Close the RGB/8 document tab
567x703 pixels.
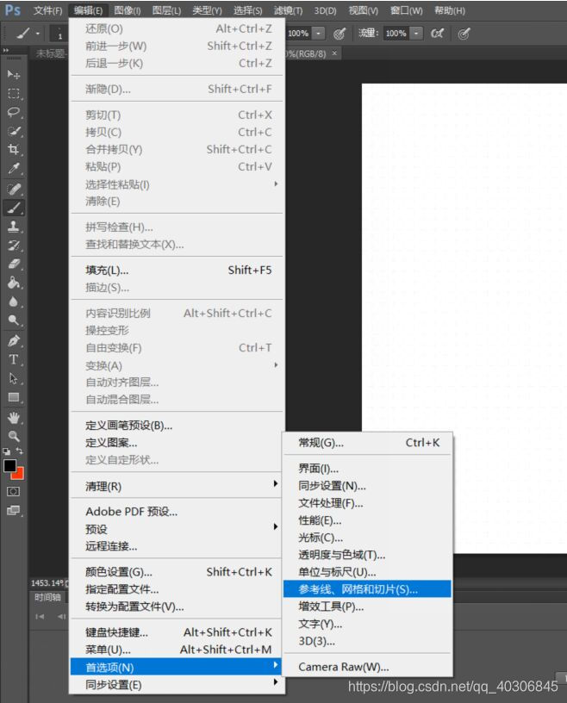(x=334, y=53)
